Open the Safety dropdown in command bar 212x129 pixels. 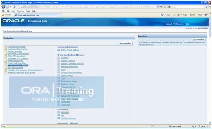(x=193, y=15)
